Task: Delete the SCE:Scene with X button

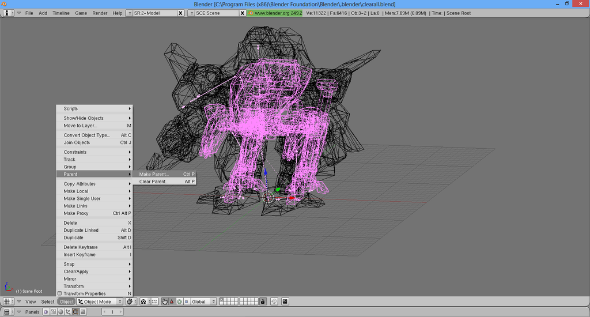Action: click(243, 13)
